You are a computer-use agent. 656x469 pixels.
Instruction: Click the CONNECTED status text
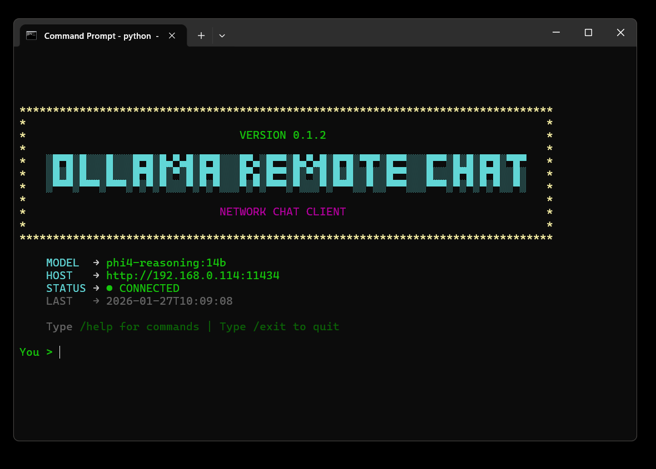click(x=150, y=289)
